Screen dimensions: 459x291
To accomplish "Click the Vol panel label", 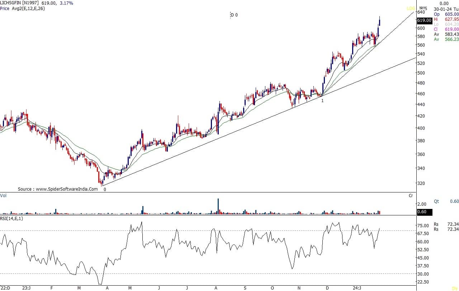I will (x=3, y=196).
